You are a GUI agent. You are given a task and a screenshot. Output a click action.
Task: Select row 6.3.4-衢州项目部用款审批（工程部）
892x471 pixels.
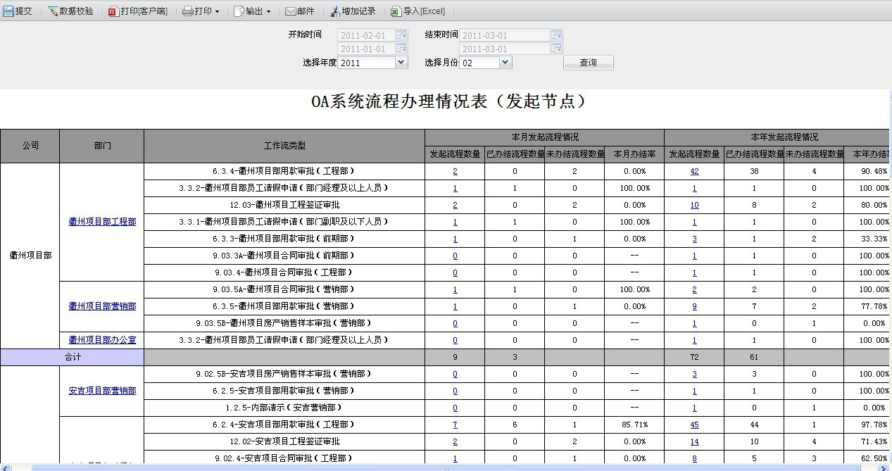pos(284,171)
